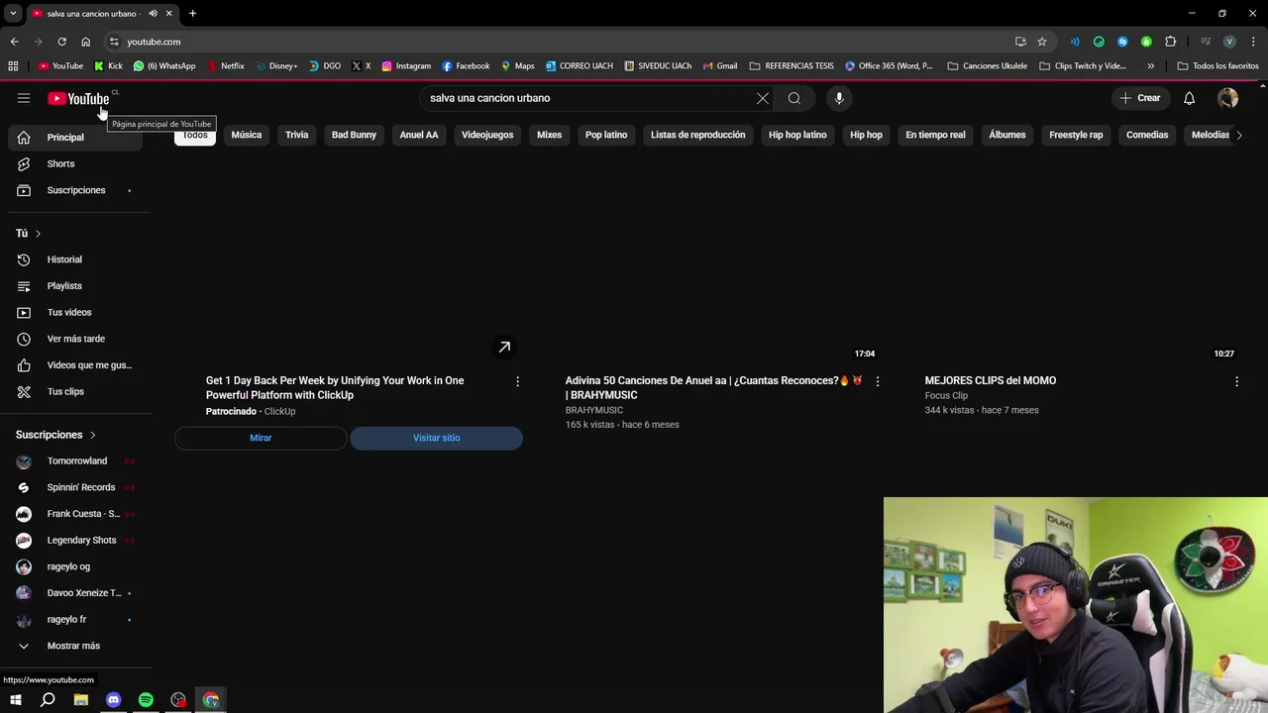Open Videos que me gustan
Viewport: 1268px width, 713px height.
click(75, 365)
